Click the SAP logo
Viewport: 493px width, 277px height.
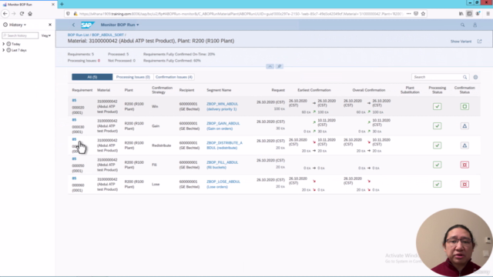click(x=87, y=25)
